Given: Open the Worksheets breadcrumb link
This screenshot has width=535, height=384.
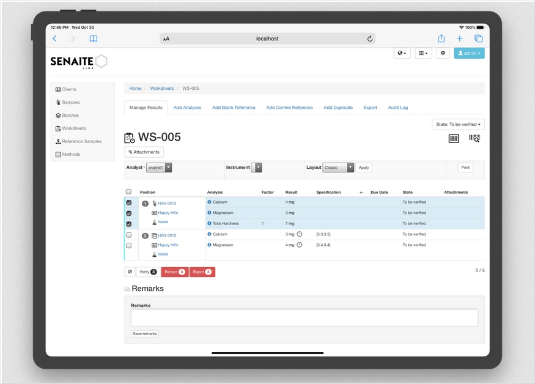Looking at the screenshot, I should pos(162,89).
